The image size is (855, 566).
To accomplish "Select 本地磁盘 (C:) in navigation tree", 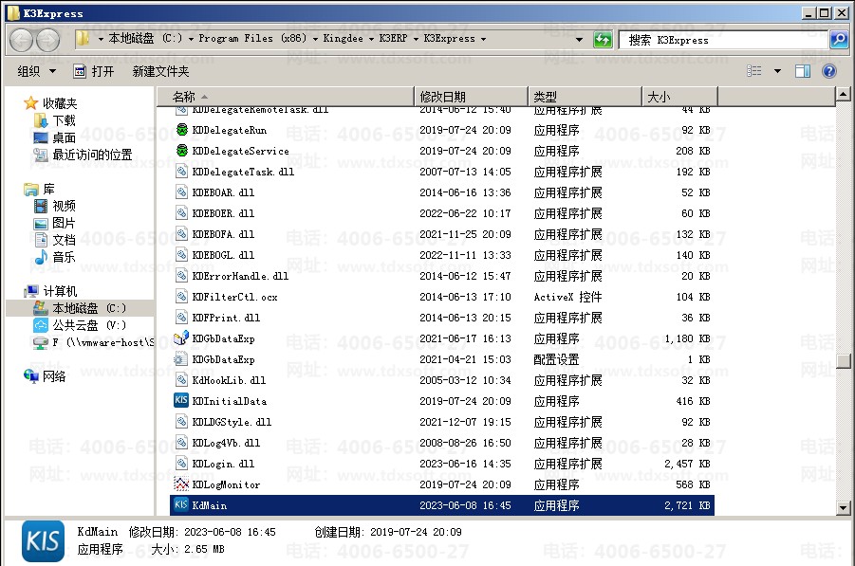I will pos(88,308).
